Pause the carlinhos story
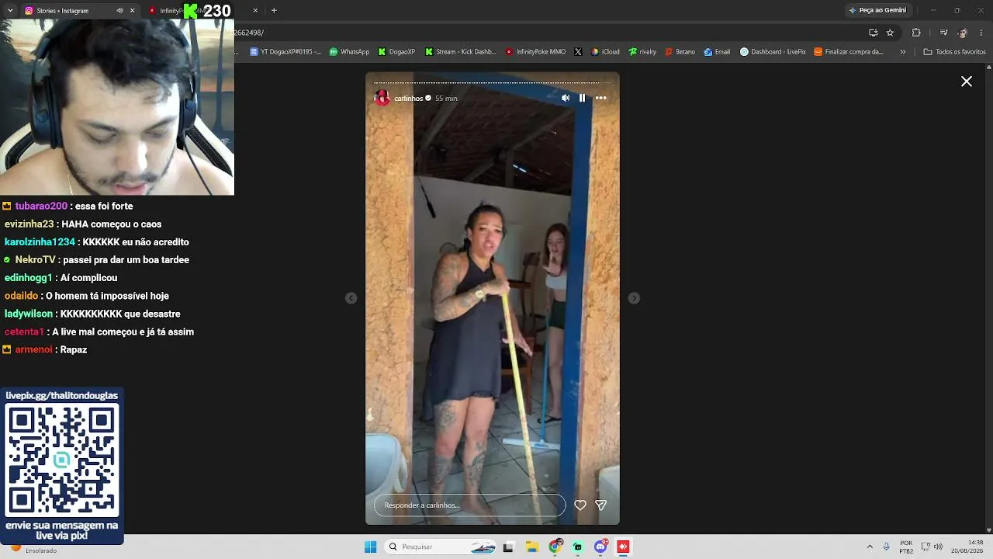The height and width of the screenshot is (559, 993). point(582,98)
